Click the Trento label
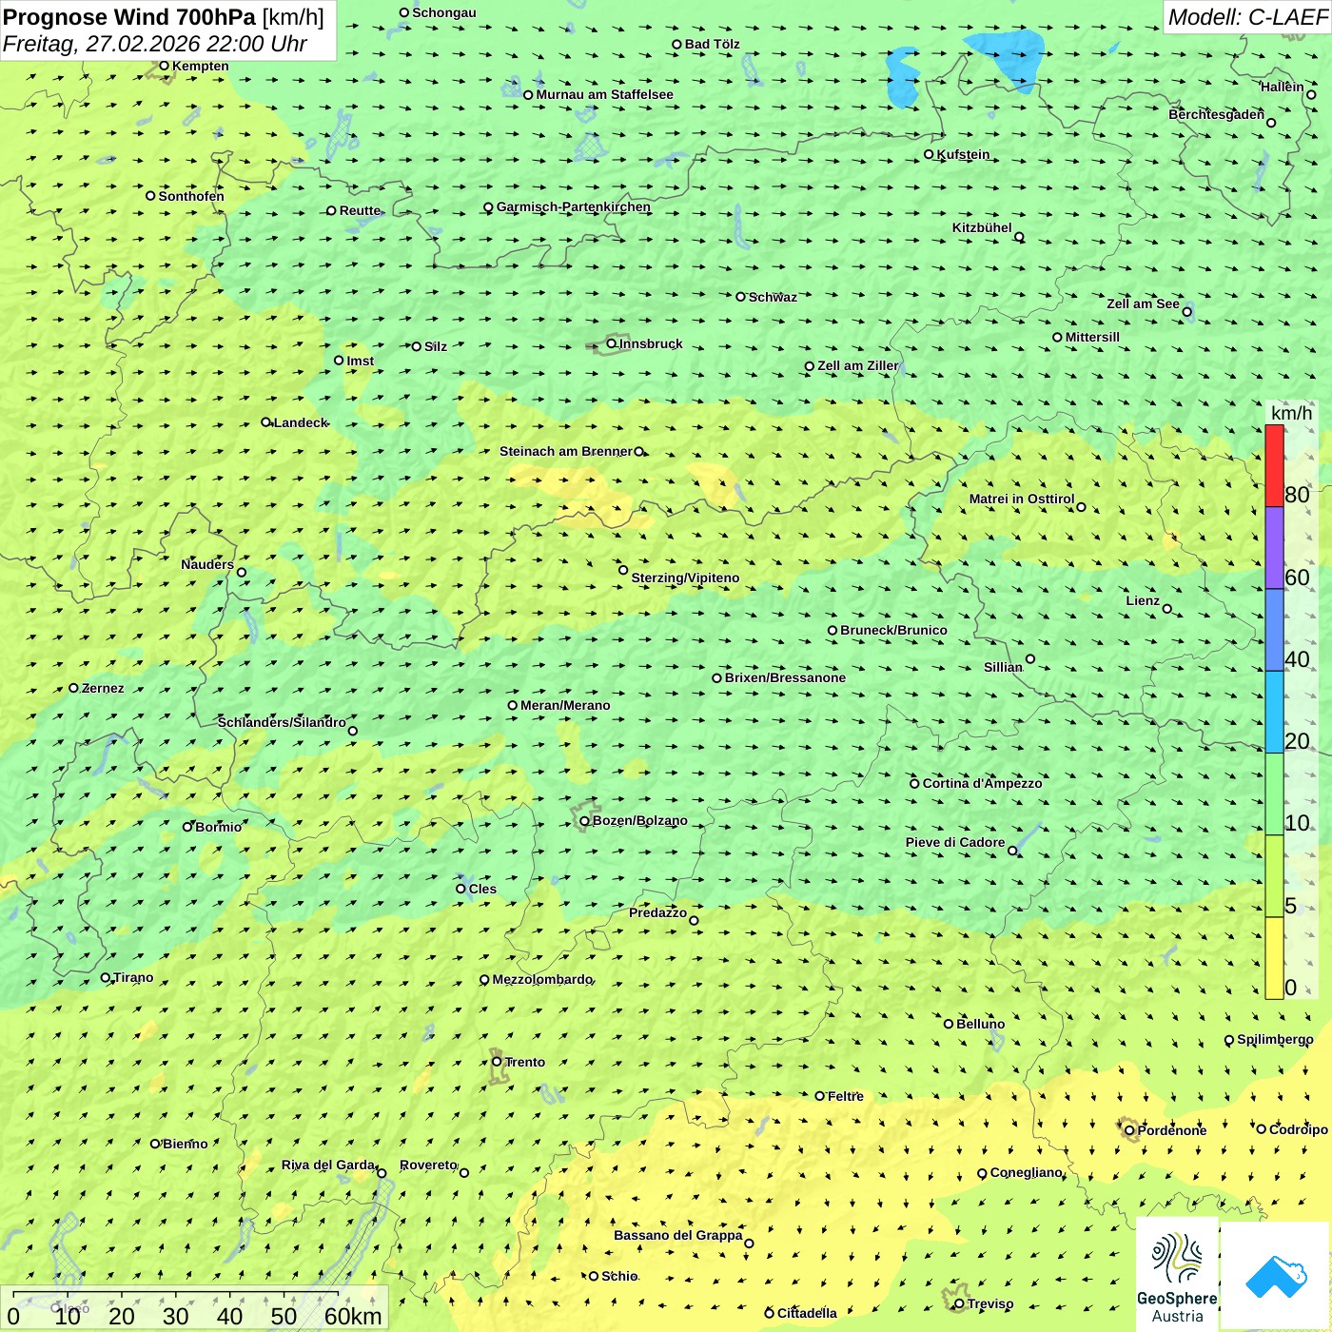Image resolution: width=1332 pixels, height=1332 pixels. tap(525, 1062)
